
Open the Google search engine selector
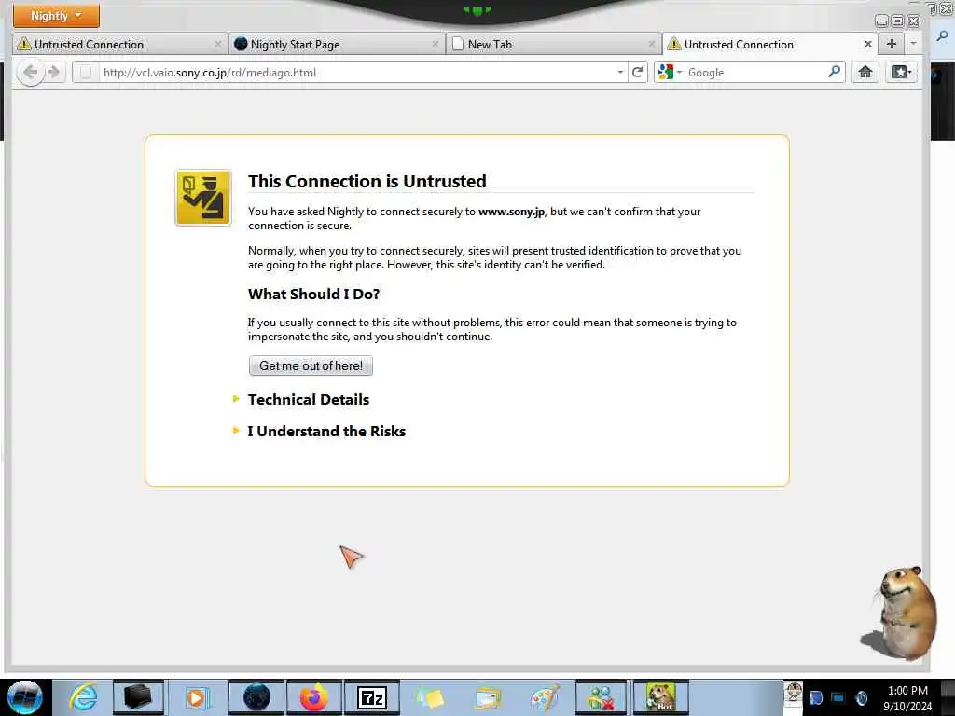point(670,73)
